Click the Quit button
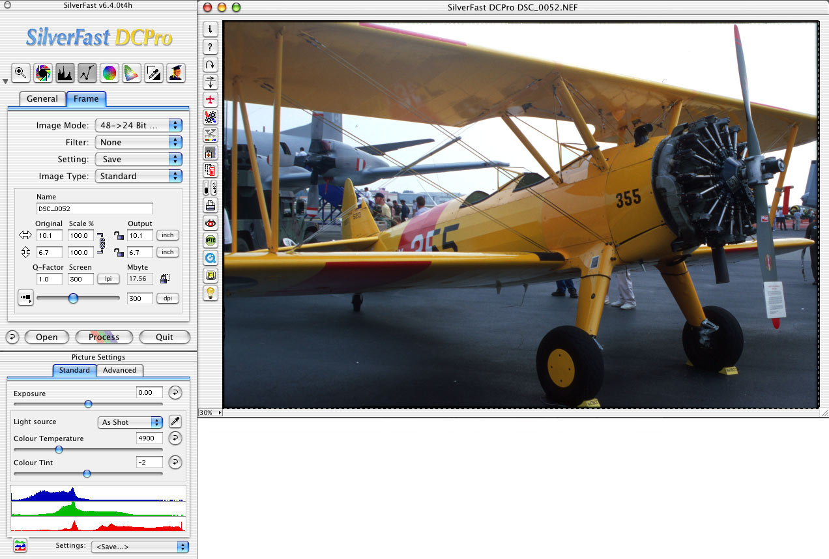The image size is (829, 559). click(x=165, y=337)
